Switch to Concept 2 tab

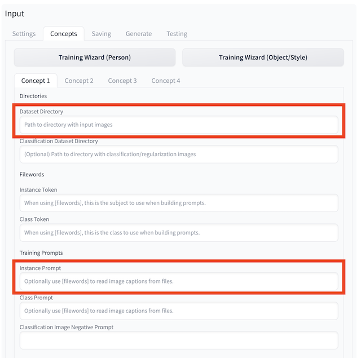point(79,81)
